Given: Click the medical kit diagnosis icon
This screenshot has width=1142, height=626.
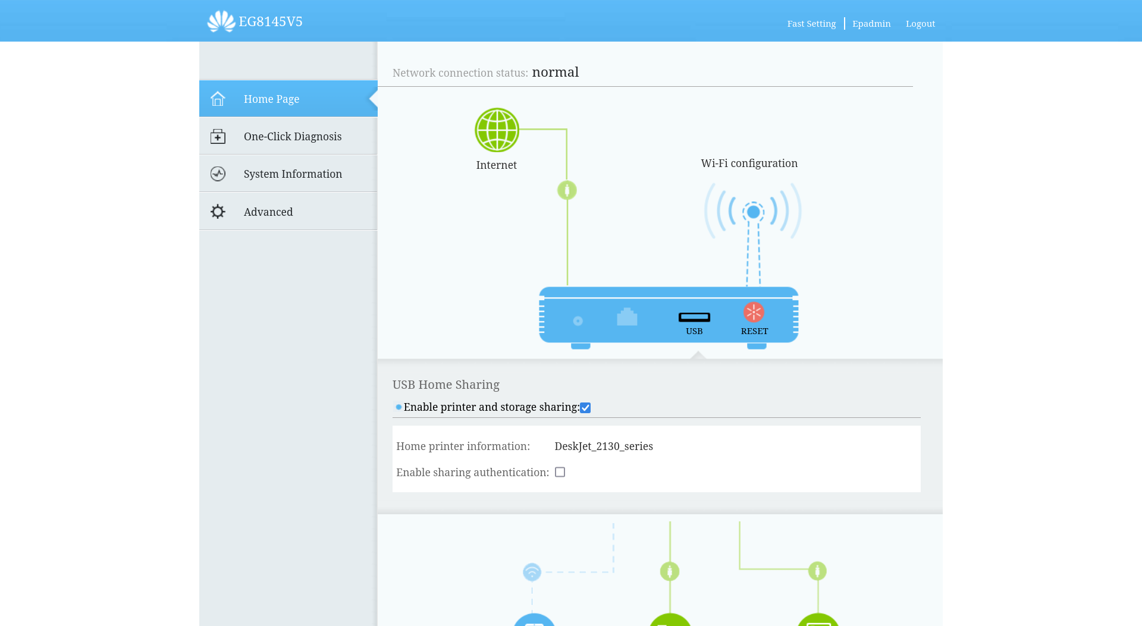Looking at the screenshot, I should 218,137.
